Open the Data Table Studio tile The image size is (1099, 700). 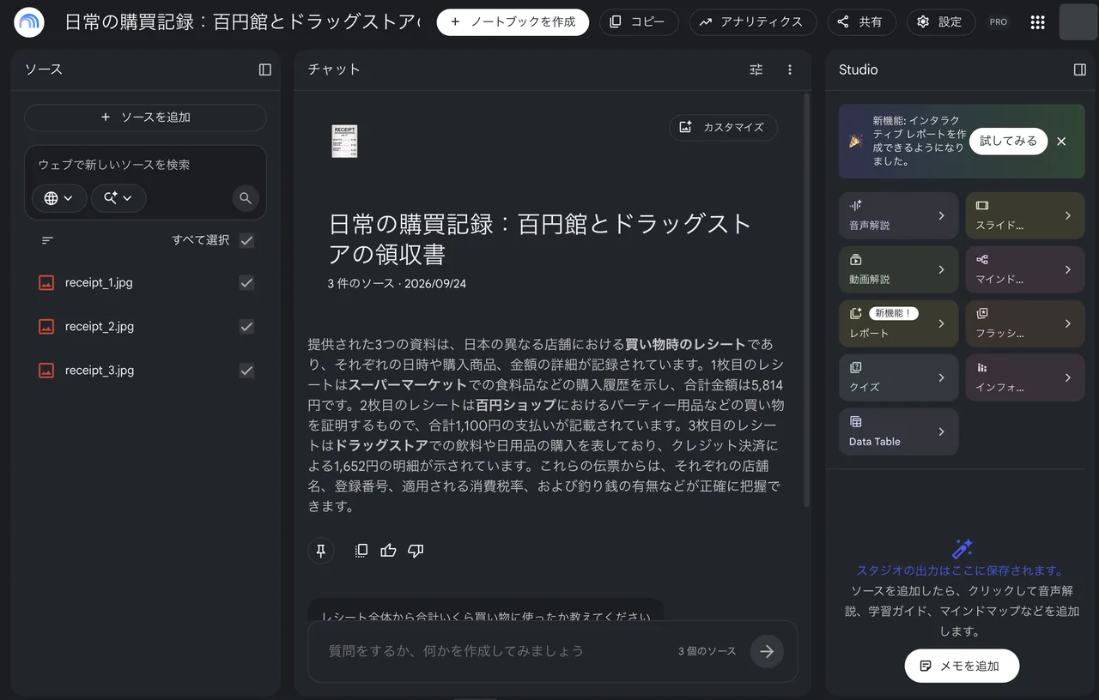[x=898, y=431]
